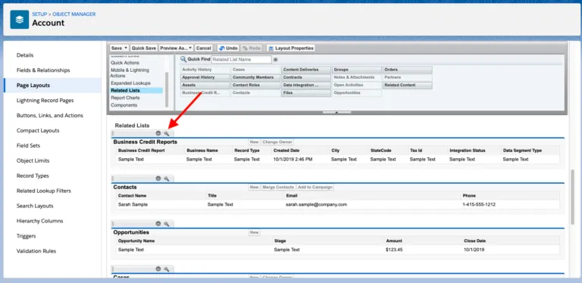Click the Quick Find magnifier icon
The width and height of the screenshot is (582, 283).
[x=183, y=59]
